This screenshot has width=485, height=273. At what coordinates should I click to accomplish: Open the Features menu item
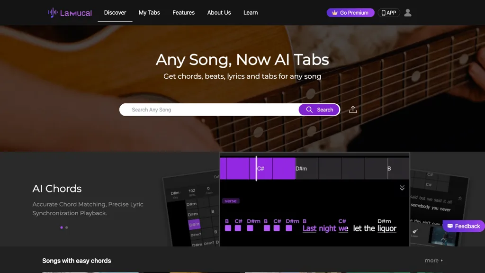coord(183,13)
